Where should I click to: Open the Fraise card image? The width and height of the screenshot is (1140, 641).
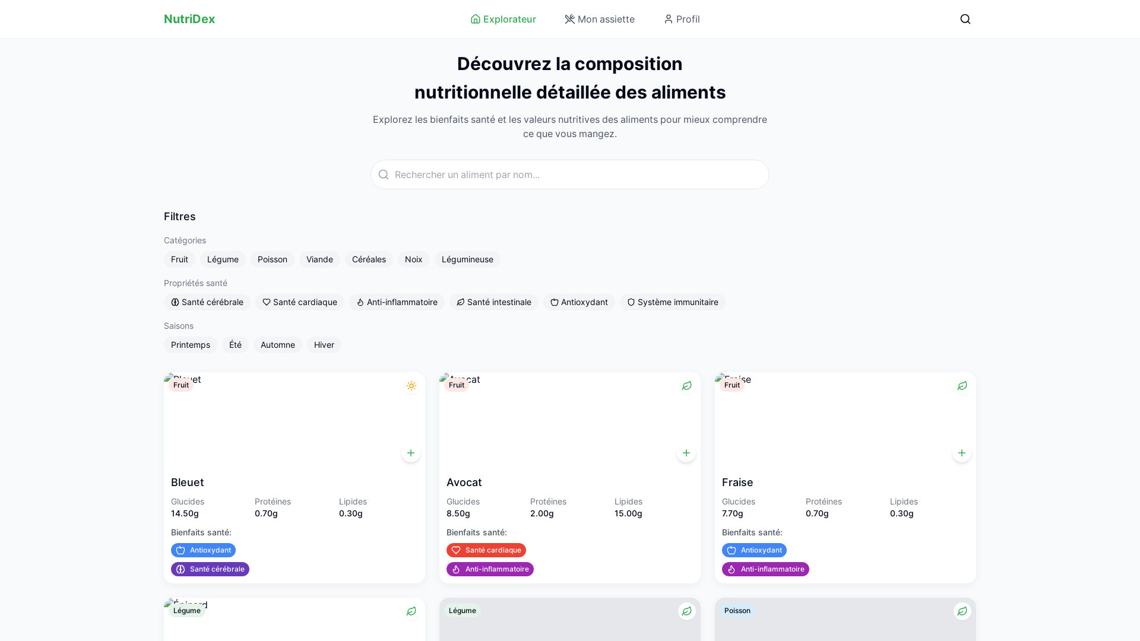pos(845,420)
